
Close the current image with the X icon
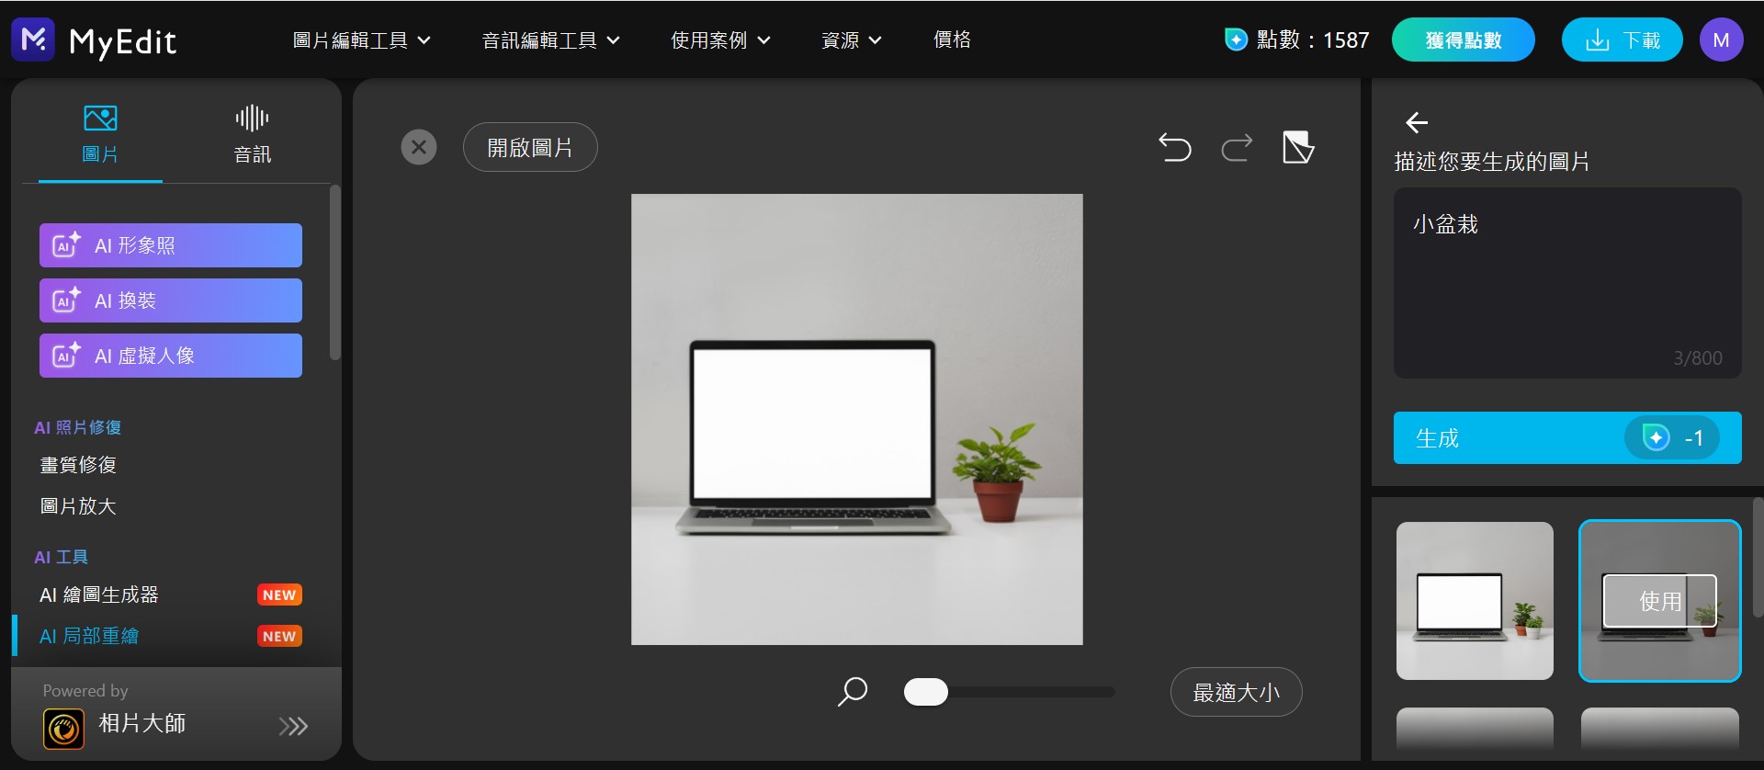[419, 147]
